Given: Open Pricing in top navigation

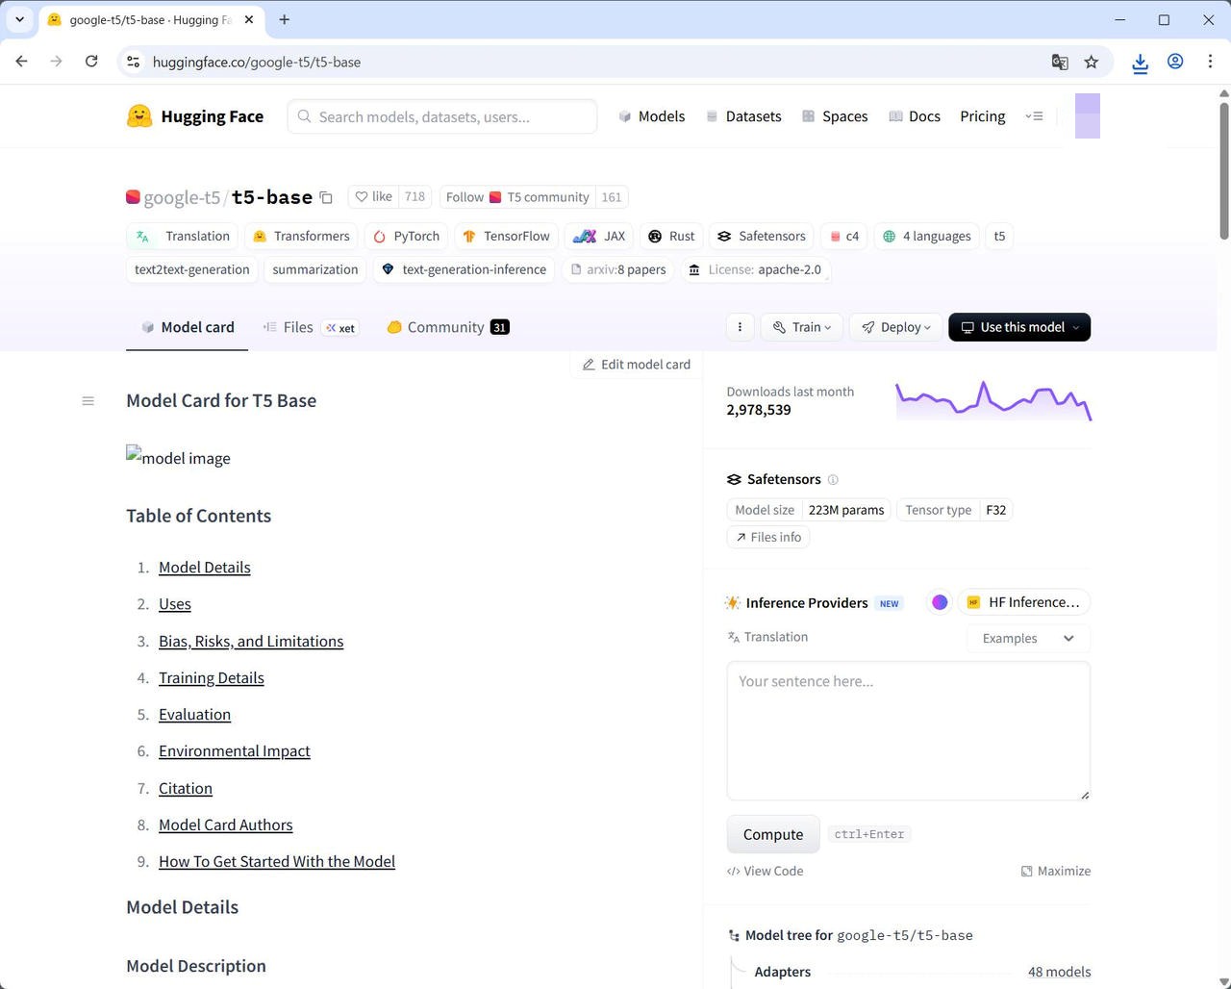Looking at the screenshot, I should coord(982,116).
